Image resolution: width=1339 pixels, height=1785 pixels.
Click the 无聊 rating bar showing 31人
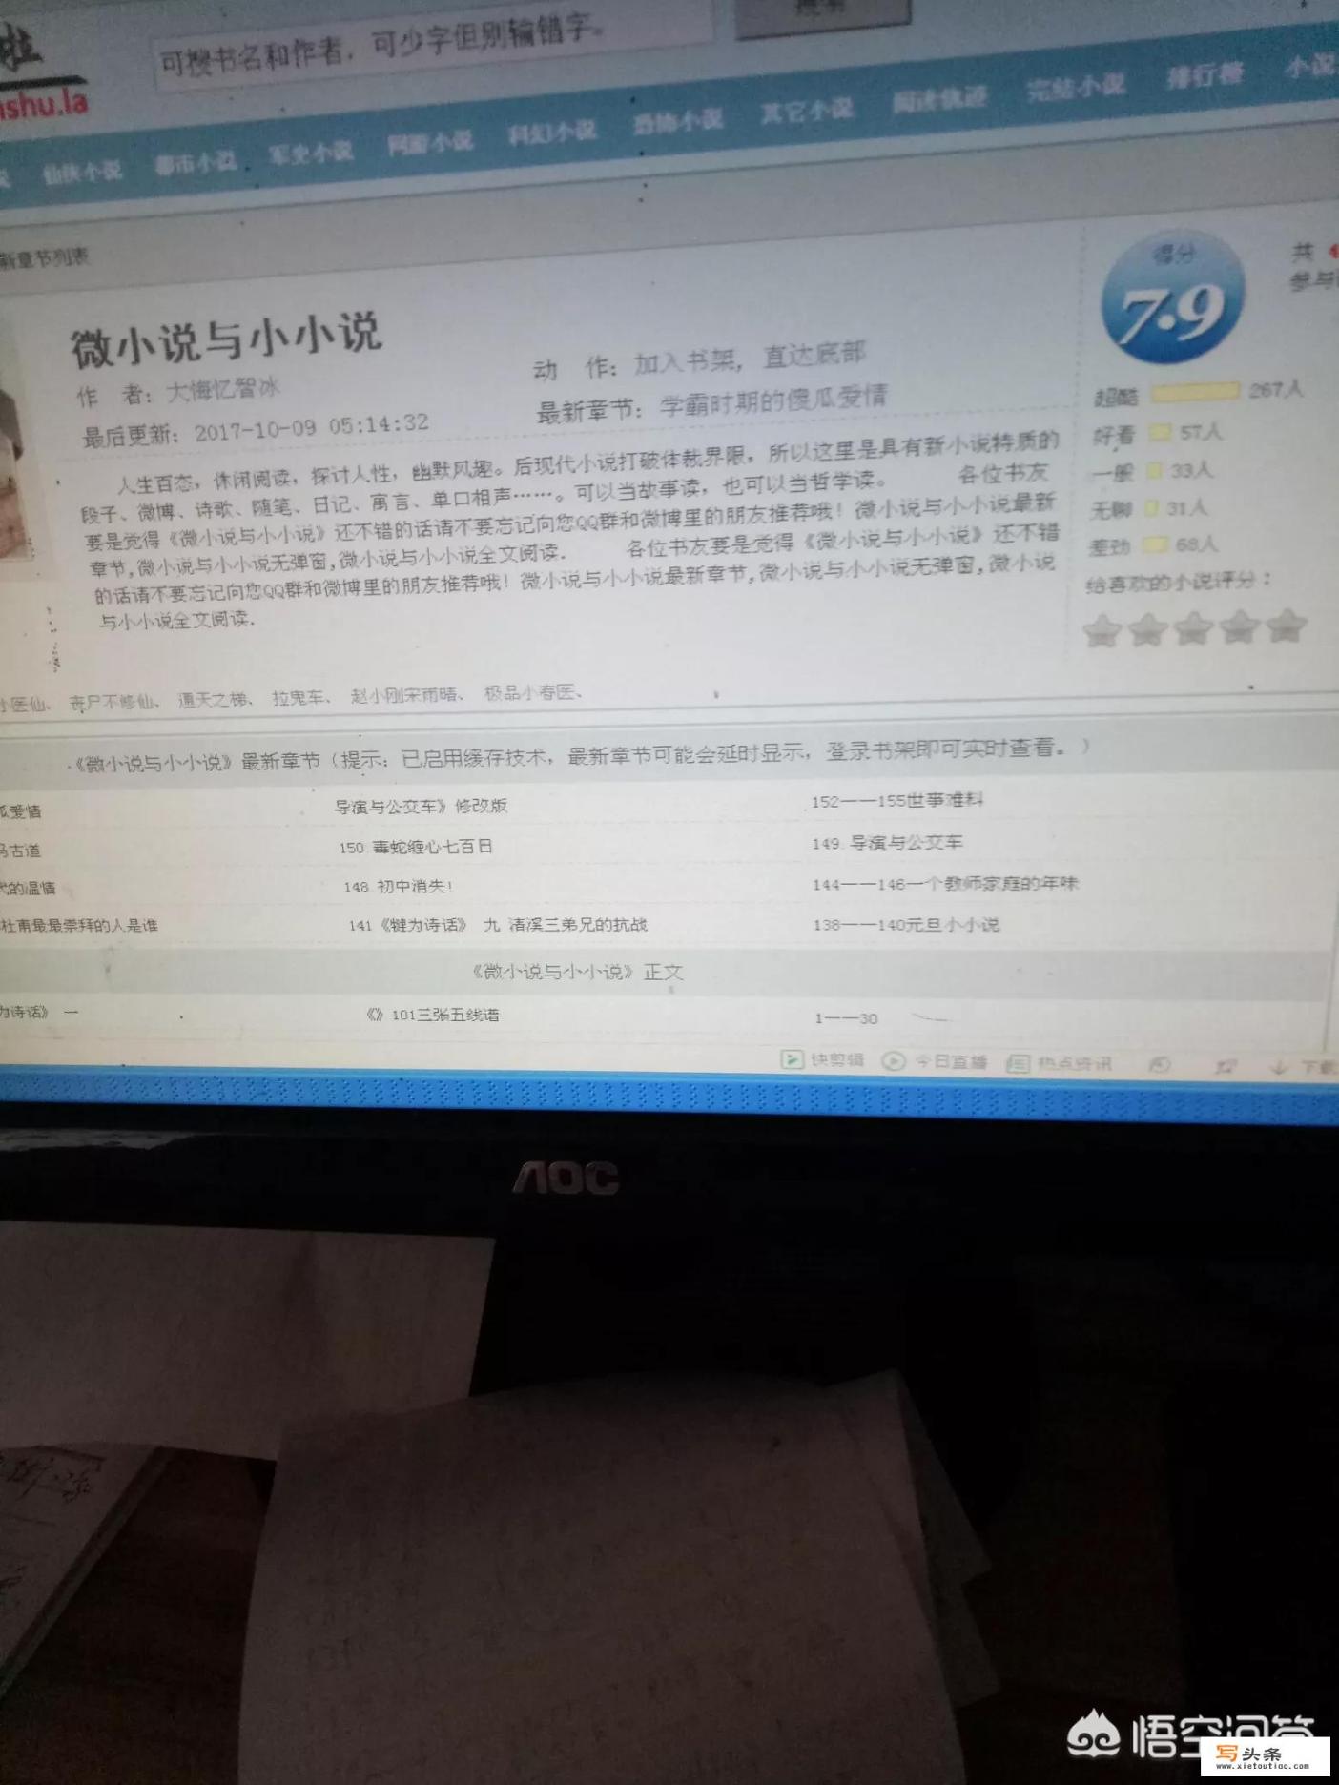point(1152,508)
